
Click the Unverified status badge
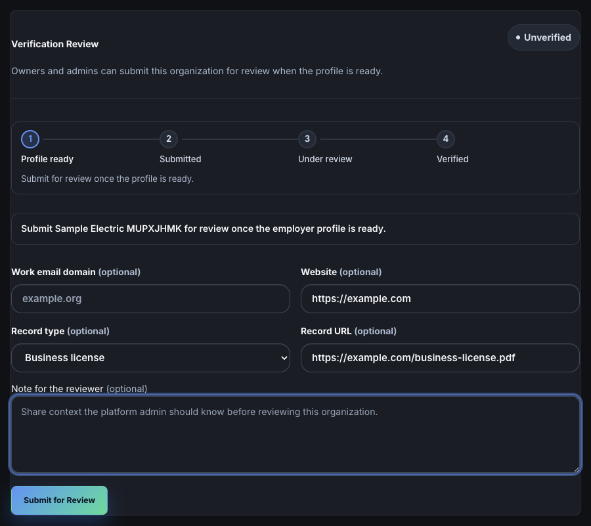pos(543,37)
